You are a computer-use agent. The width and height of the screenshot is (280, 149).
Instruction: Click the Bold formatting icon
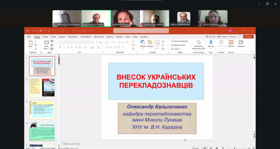[x=60, y=47]
